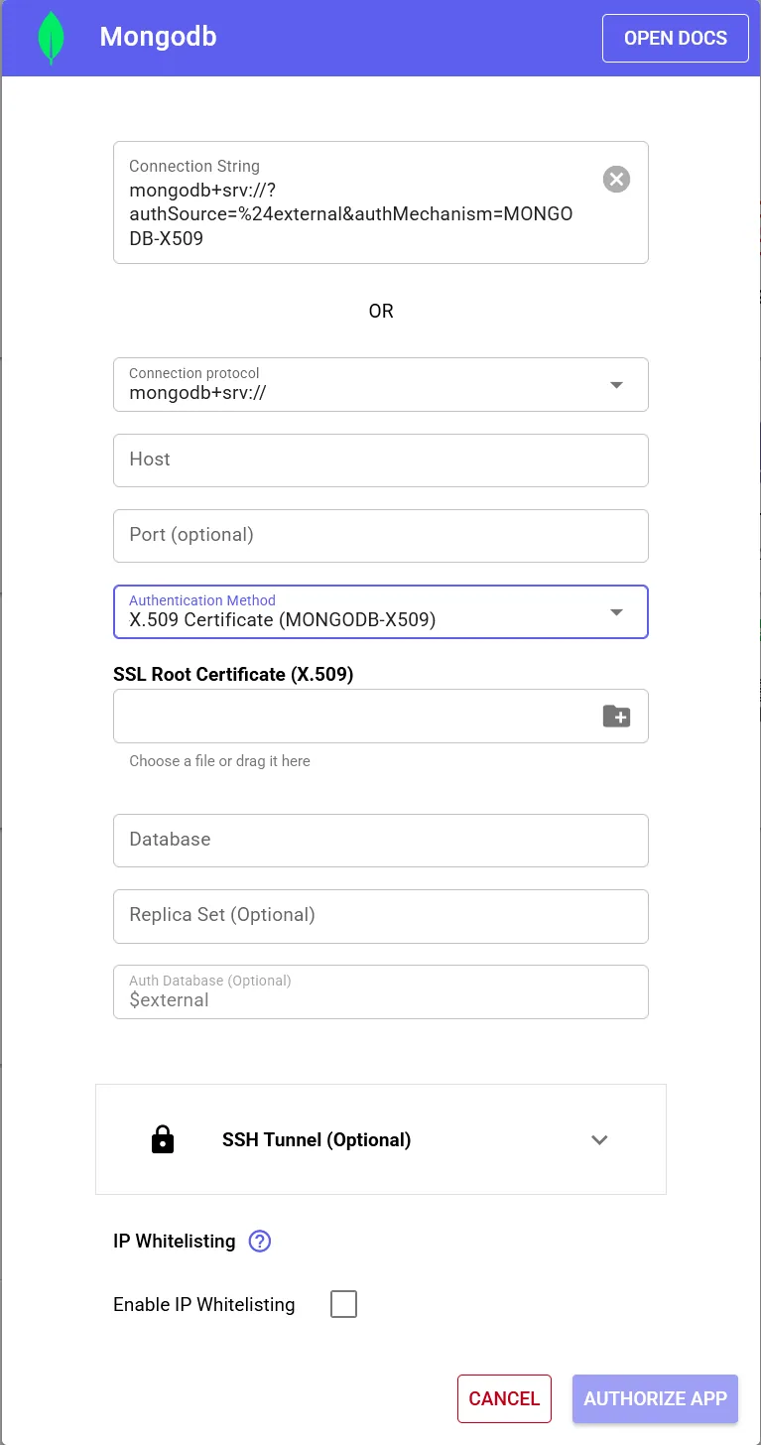Click the 'OR' separator text

click(381, 311)
